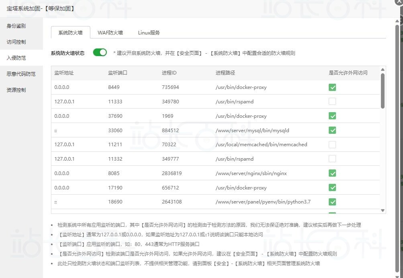This screenshot has width=403, height=278.
Task: Uncheck external access for port 8449
Action: [x=332, y=87]
